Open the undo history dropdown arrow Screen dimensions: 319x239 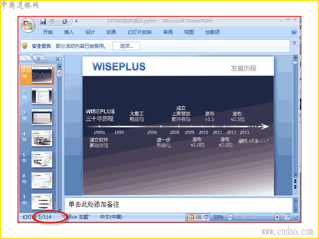point(57,22)
